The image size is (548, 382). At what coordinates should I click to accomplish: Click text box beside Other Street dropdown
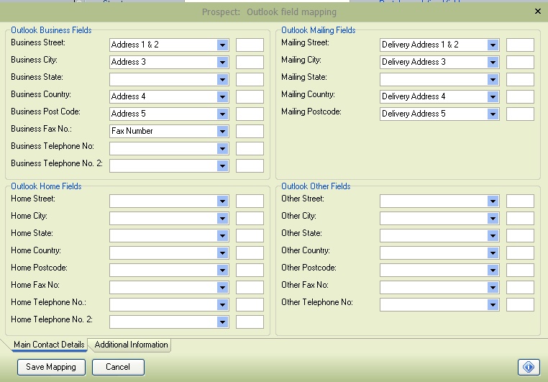[x=520, y=201]
